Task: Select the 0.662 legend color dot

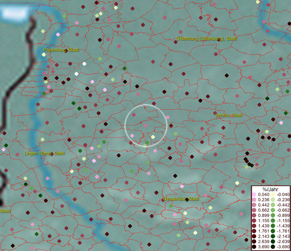Action: coord(254,210)
